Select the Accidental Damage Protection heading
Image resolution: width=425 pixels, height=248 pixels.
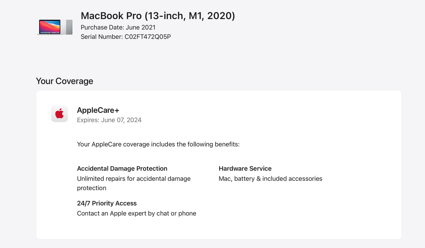click(122, 169)
